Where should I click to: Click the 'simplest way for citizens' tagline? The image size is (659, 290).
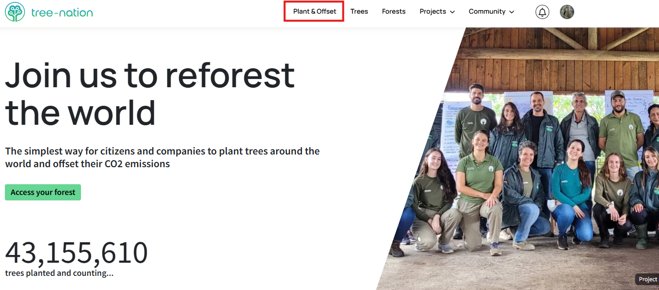click(162, 157)
